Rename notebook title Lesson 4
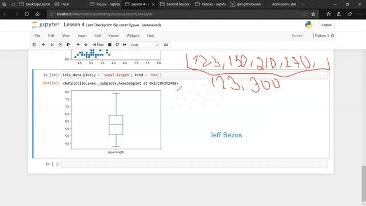Screen dimensions: 366x206 point(74,25)
